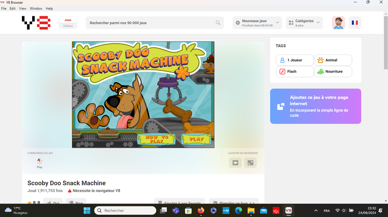This screenshot has height=217, width=388.
Task: Show hidden system tray icons
Action: (x=316, y=211)
